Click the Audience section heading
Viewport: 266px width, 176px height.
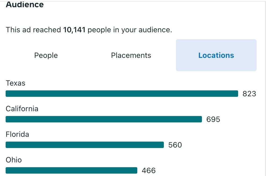point(25,4)
